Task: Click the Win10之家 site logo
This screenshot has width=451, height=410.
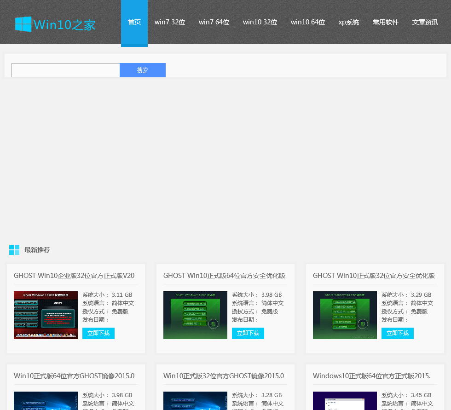Action: pyautogui.click(x=55, y=24)
